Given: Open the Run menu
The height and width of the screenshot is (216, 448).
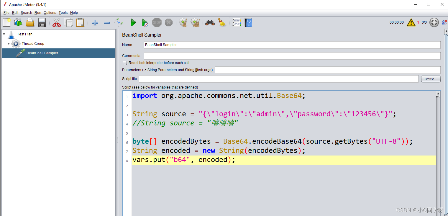Looking at the screenshot, I should click(x=37, y=13).
